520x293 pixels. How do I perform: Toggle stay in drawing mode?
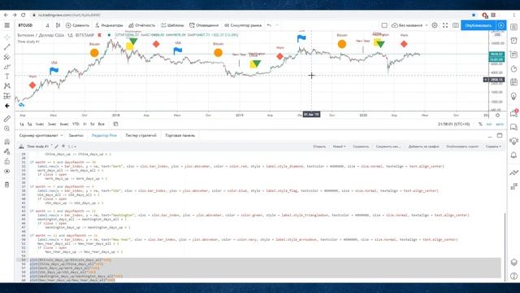click(x=7, y=152)
